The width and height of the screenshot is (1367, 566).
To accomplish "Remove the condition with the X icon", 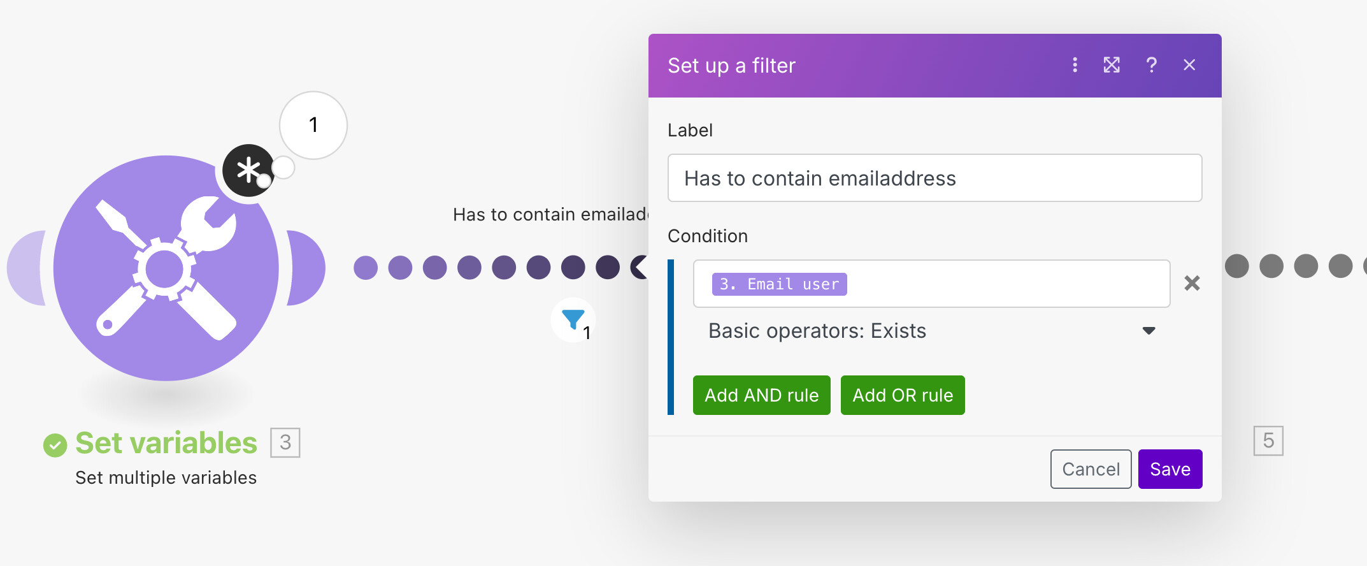I will [x=1192, y=283].
